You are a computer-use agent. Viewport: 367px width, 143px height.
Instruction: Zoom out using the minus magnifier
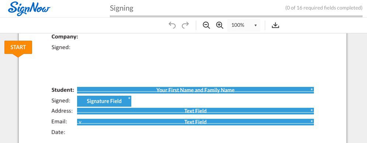[x=206, y=25]
